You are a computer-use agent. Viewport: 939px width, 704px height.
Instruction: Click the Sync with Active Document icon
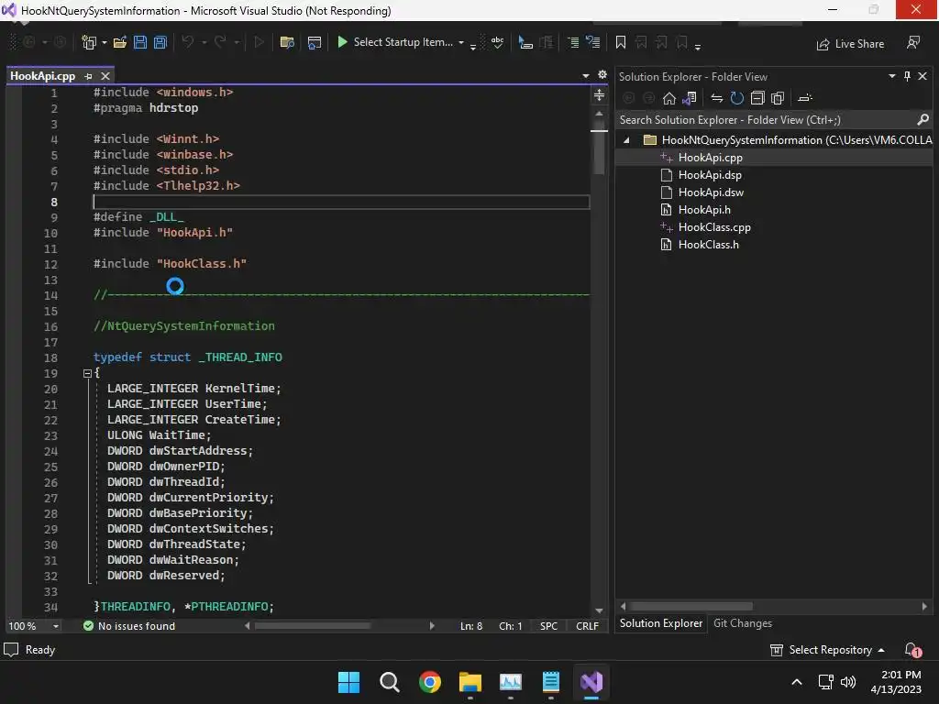click(717, 98)
